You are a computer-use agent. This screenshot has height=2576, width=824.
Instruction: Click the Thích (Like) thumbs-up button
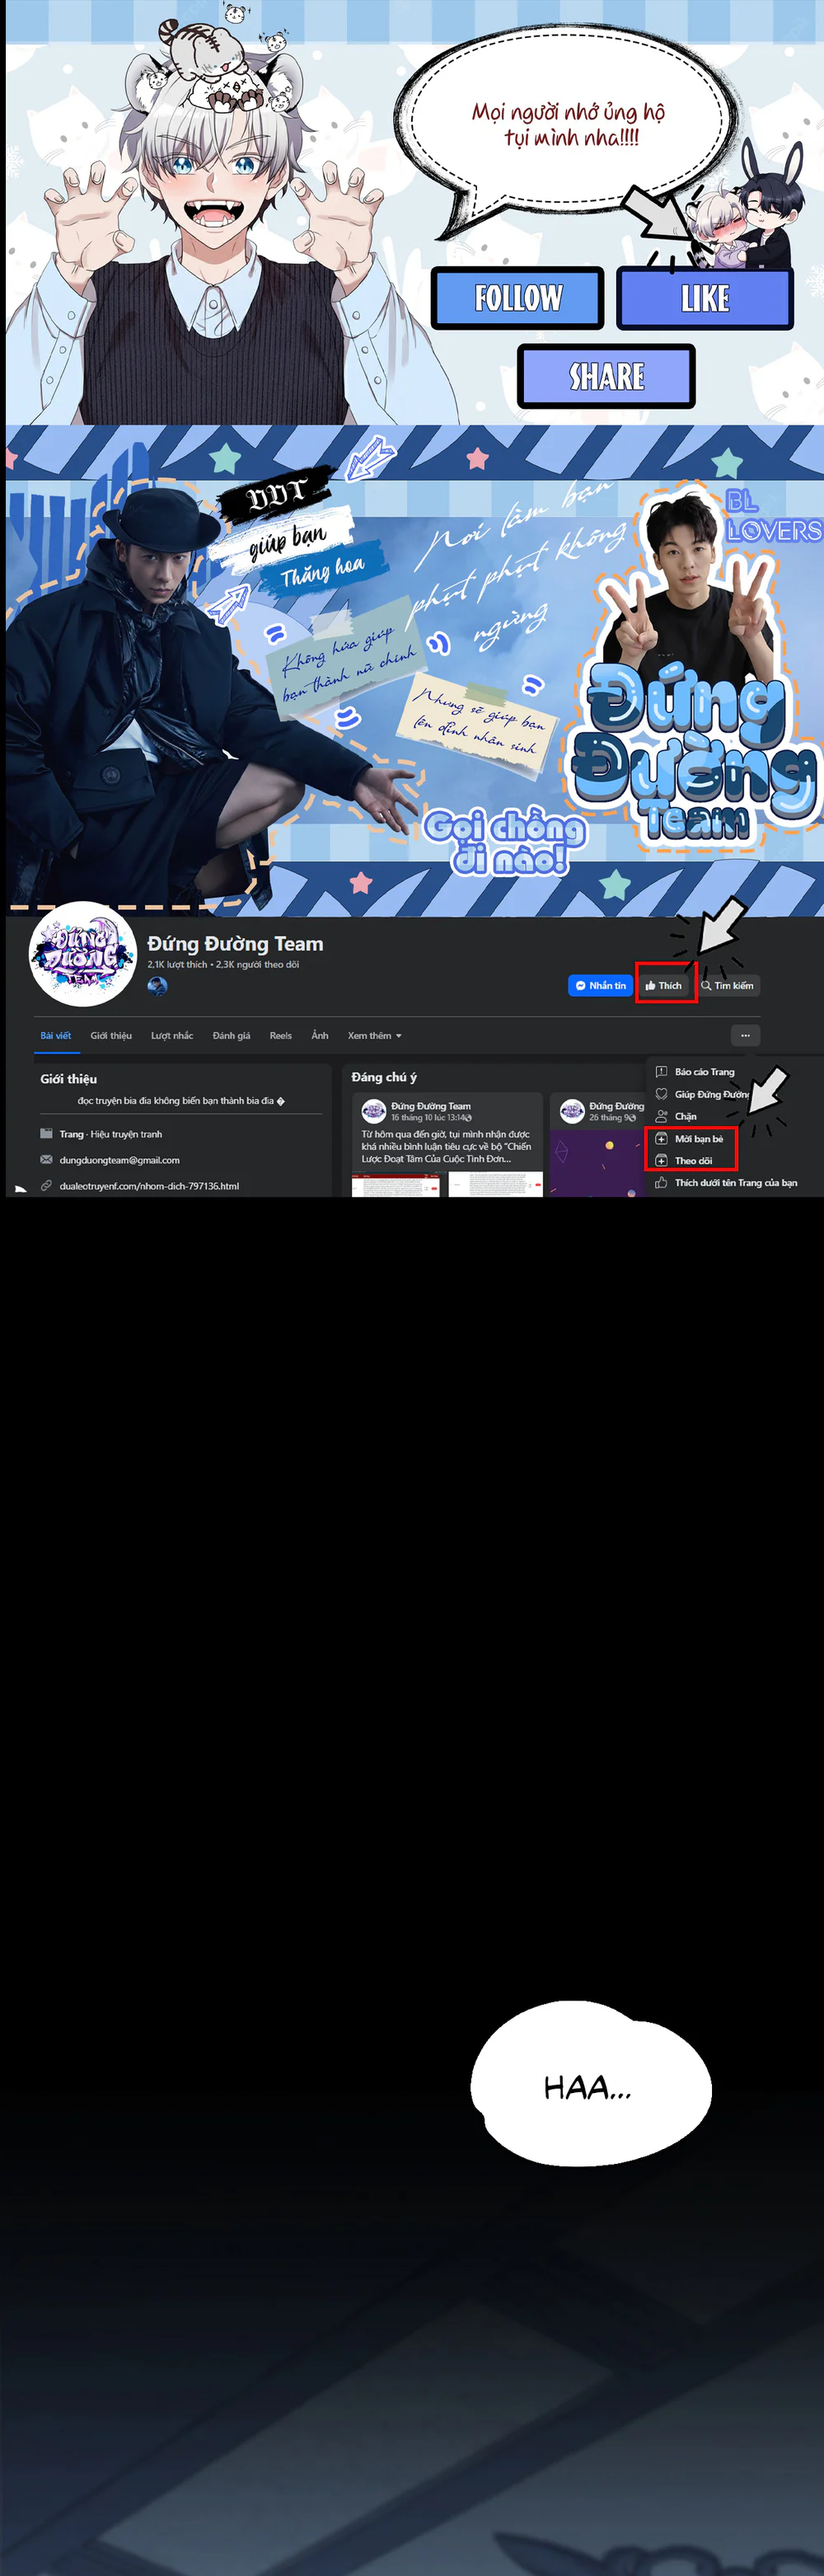coord(663,985)
